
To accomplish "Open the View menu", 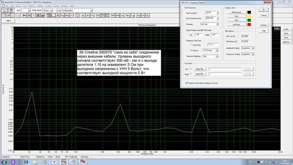I will pos(25,6).
